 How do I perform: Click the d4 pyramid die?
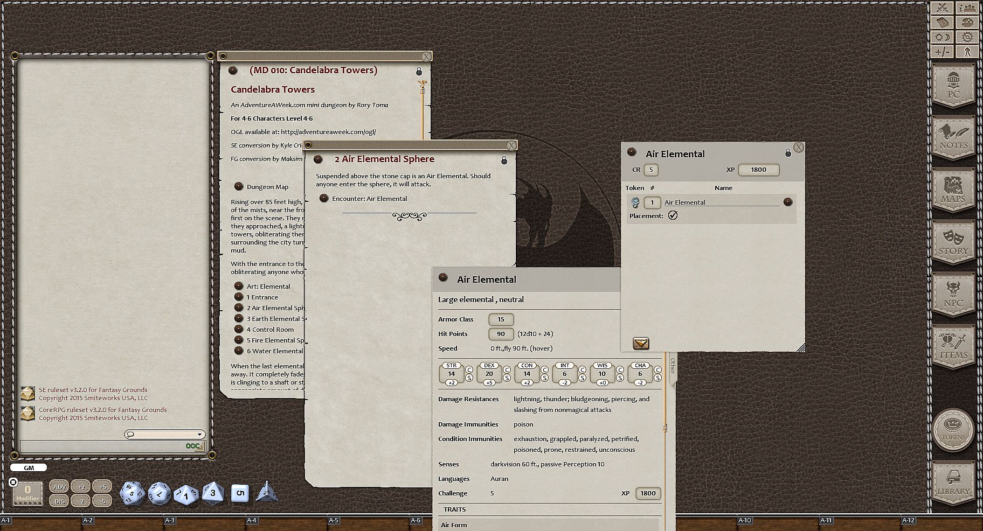click(x=267, y=492)
